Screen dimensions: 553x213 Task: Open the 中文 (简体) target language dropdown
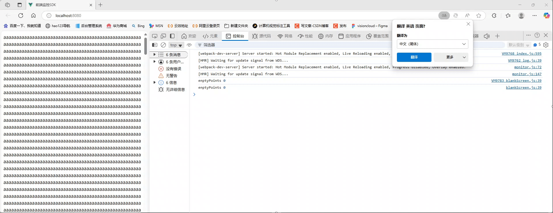coord(432,44)
